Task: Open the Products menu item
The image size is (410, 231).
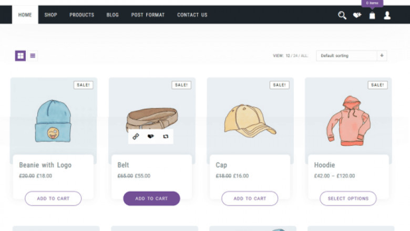Action: 82,15
